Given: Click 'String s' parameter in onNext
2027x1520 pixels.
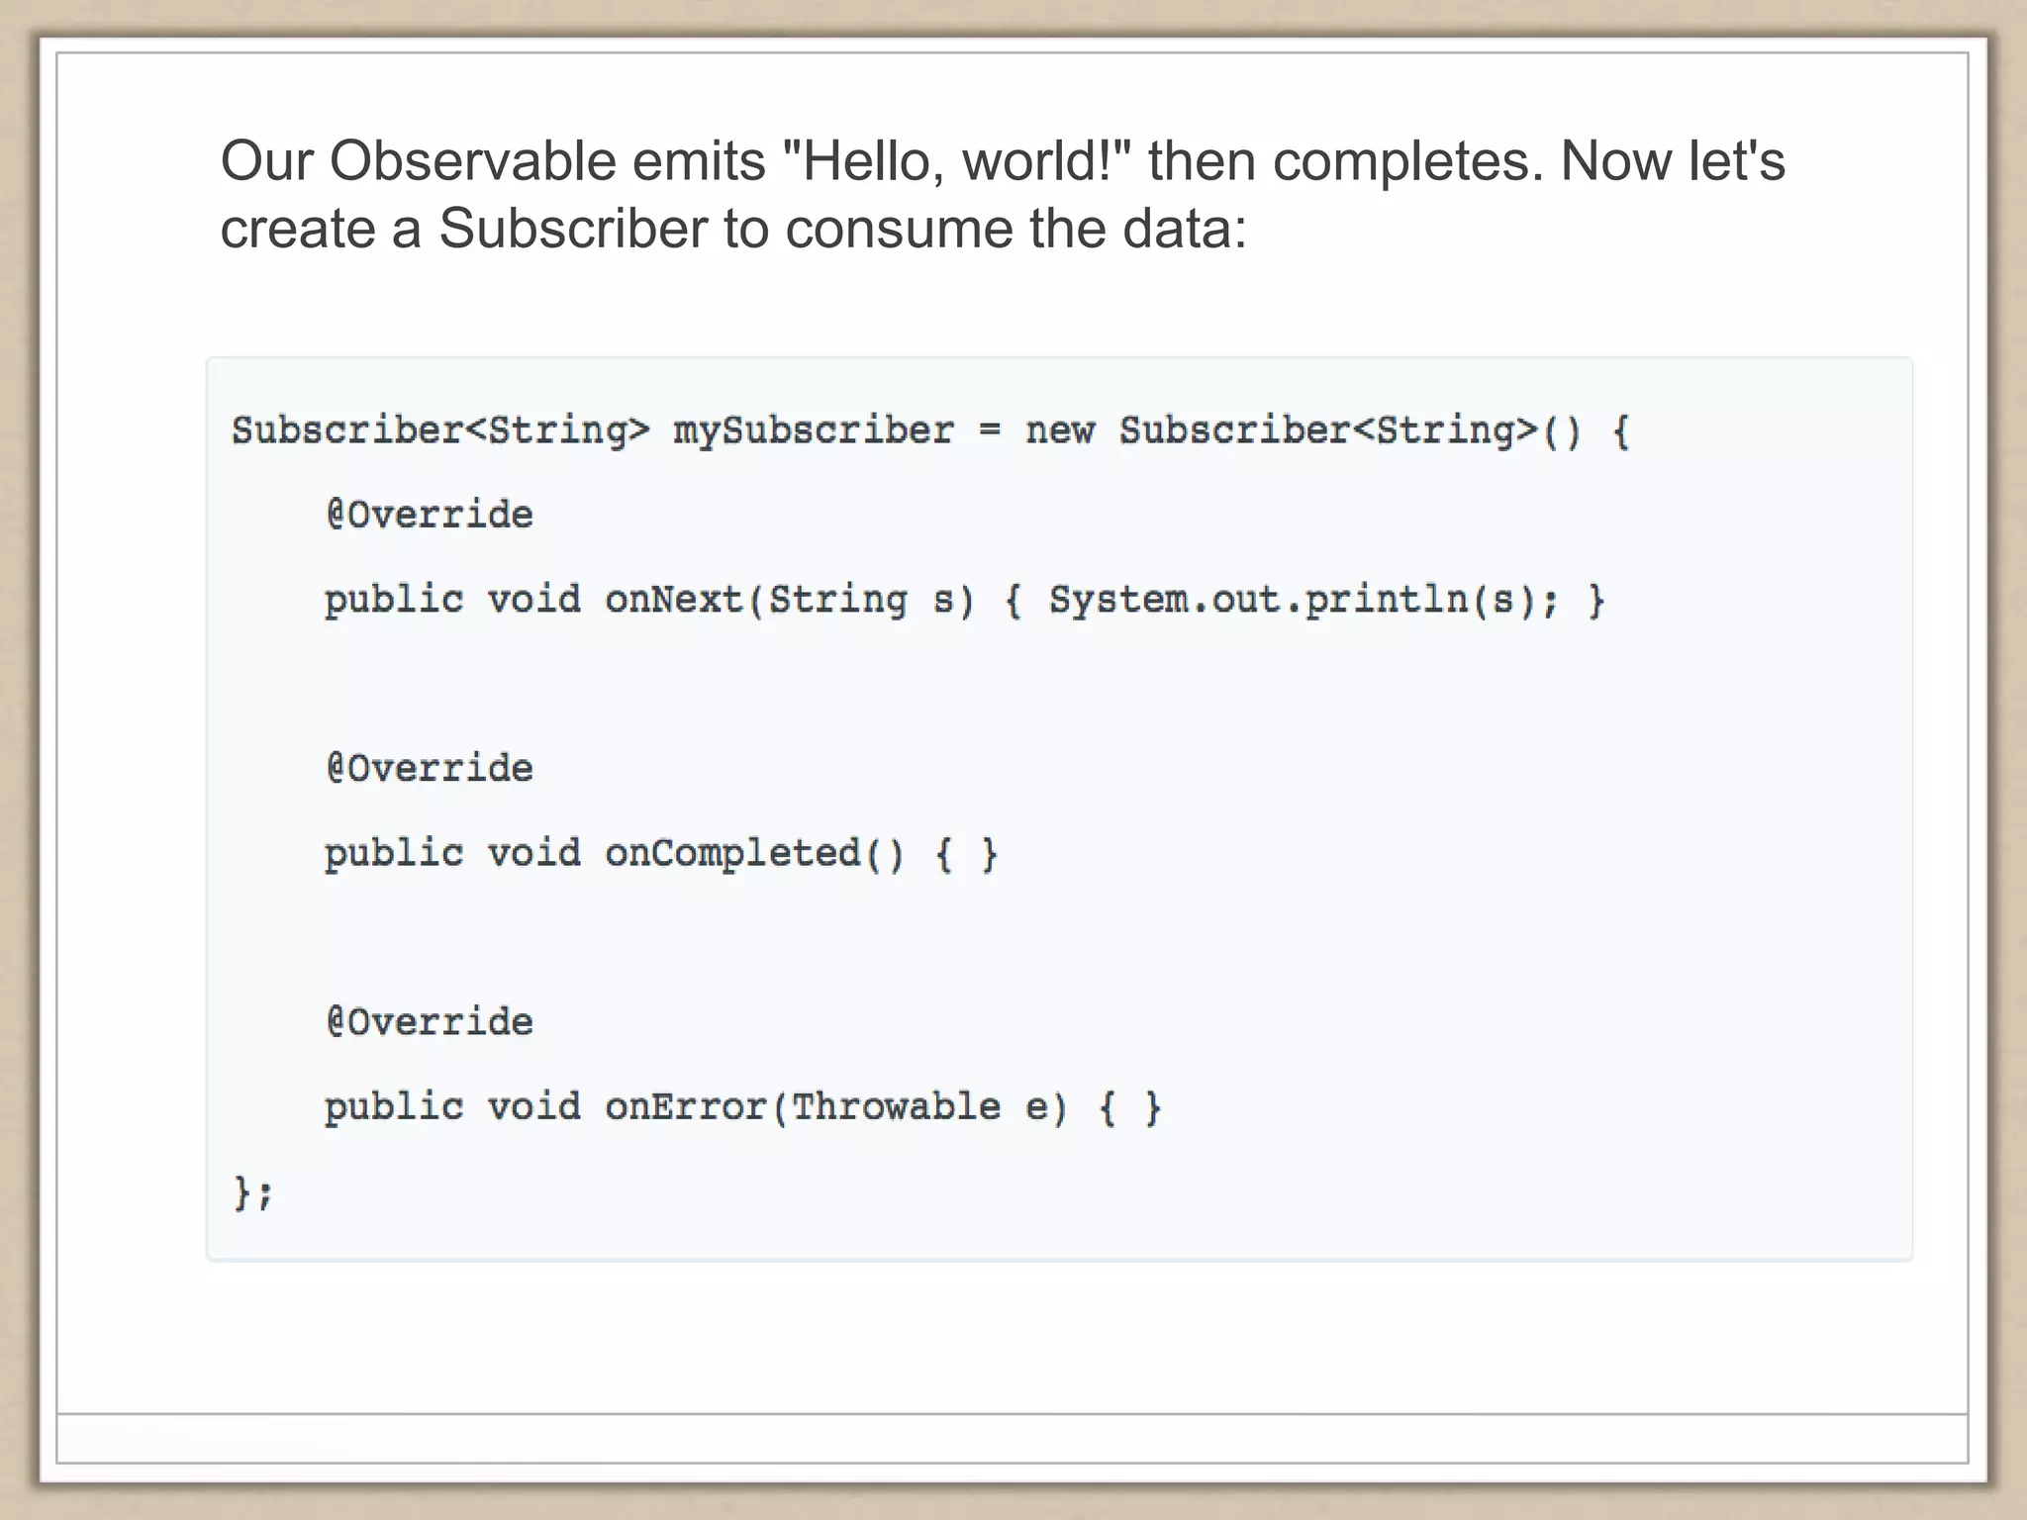Looking at the screenshot, I should (x=861, y=600).
